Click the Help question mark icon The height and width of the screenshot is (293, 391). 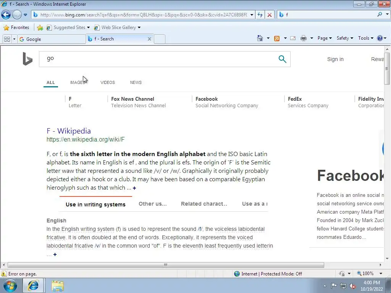380,38
